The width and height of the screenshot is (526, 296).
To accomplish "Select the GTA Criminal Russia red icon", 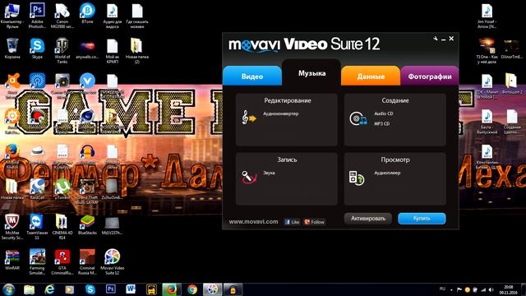I will pos(62,262).
